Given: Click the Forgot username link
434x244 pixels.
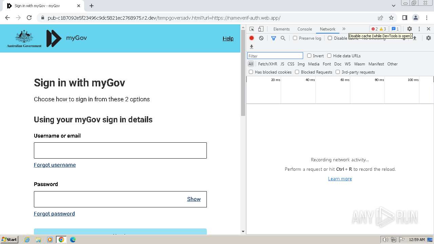Looking at the screenshot, I should tap(55, 165).
